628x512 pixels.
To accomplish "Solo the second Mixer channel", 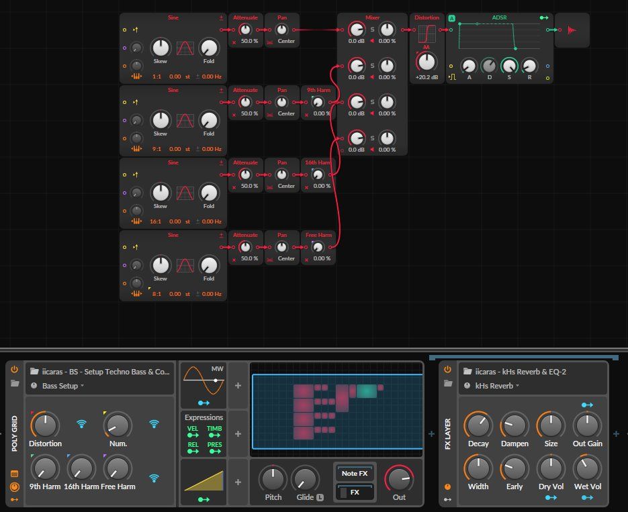I will tap(372, 66).
